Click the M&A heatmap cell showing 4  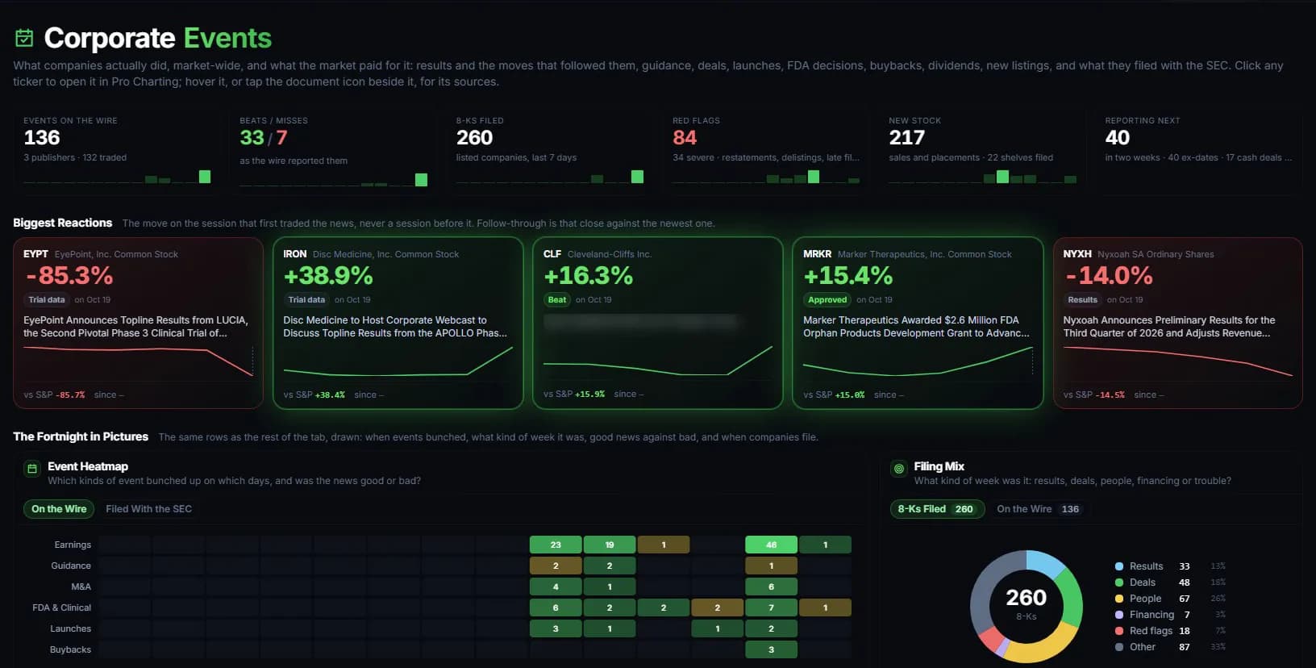pyautogui.click(x=556, y=587)
